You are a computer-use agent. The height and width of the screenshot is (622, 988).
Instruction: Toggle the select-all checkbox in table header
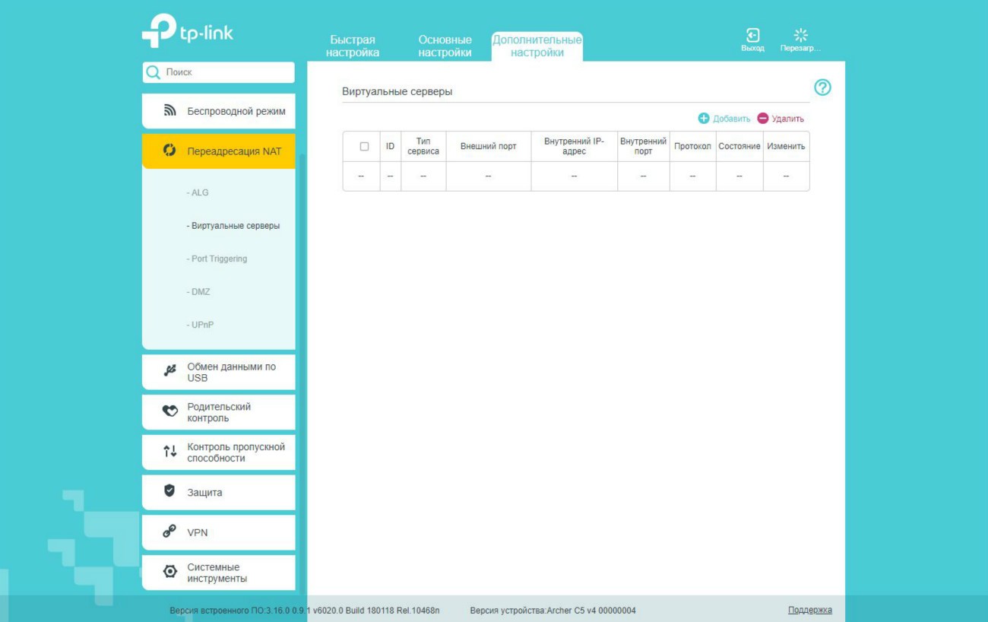pyautogui.click(x=364, y=146)
